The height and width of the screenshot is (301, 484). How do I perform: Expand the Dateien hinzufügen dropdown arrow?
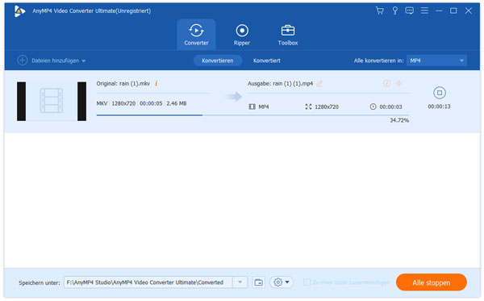tap(83, 61)
